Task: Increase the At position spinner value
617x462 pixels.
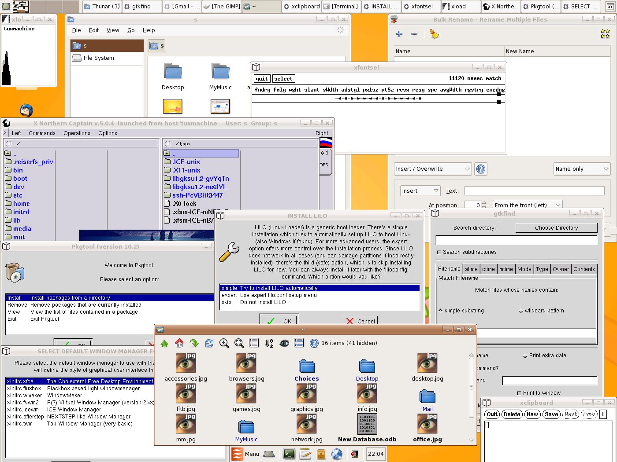Action: (484, 203)
